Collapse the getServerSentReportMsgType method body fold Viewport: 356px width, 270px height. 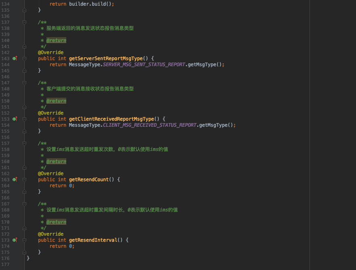(x=23, y=58)
